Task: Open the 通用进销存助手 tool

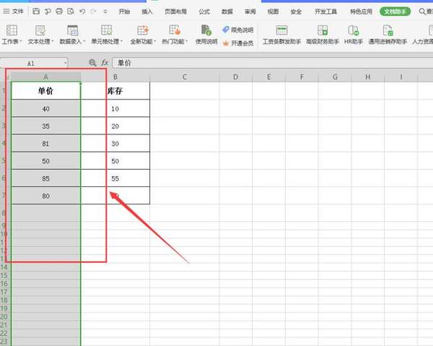Action: [x=388, y=34]
